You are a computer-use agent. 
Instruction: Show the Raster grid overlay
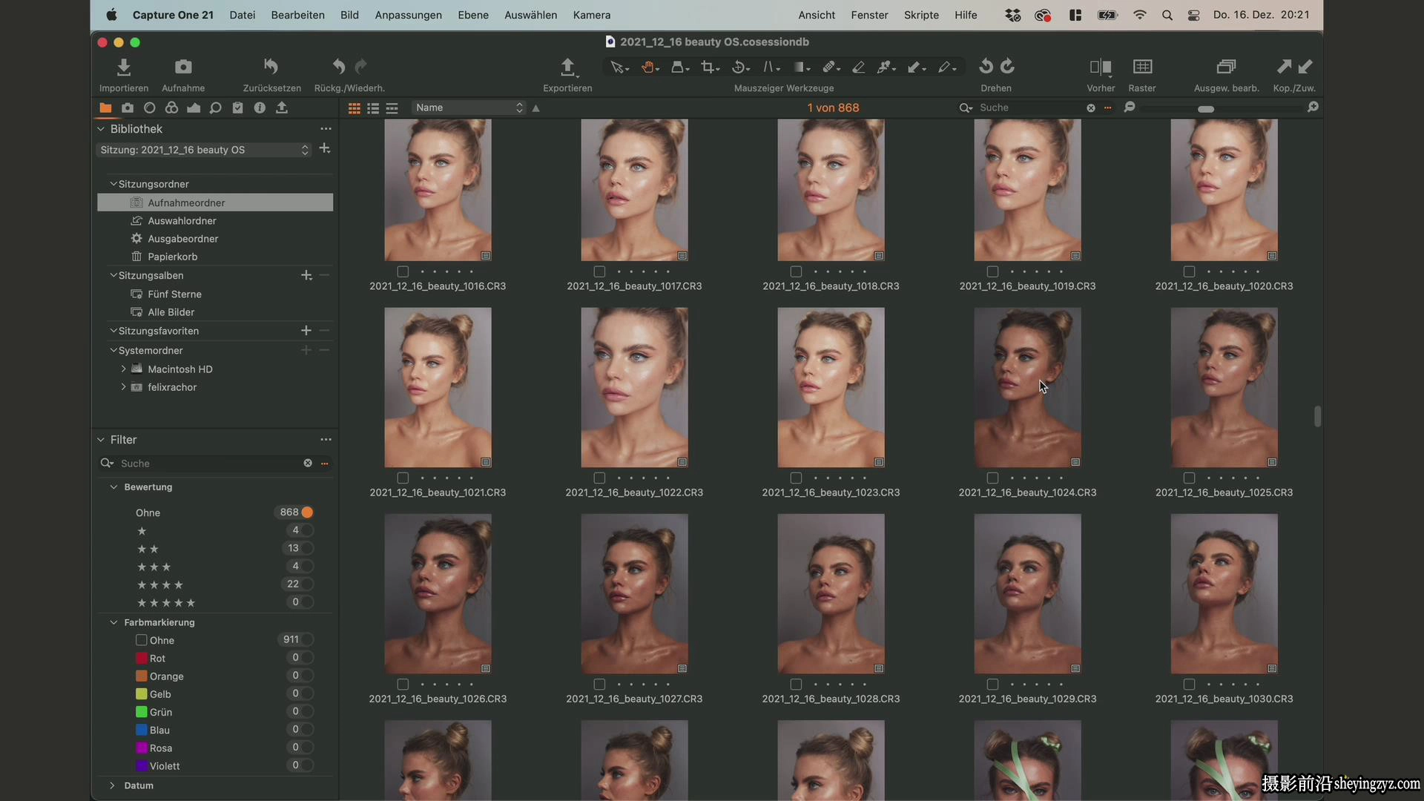pyautogui.click(x=1142, y=67)
